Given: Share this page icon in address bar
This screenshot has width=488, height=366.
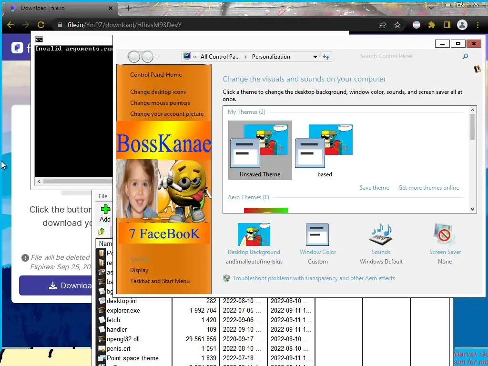Looking at the screenshot, I should 382,25.
